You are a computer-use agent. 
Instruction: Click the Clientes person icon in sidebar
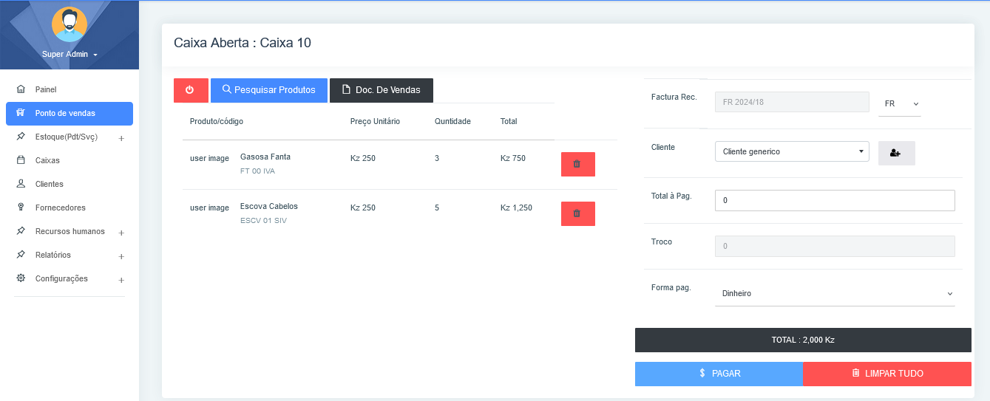coord(21,184)
